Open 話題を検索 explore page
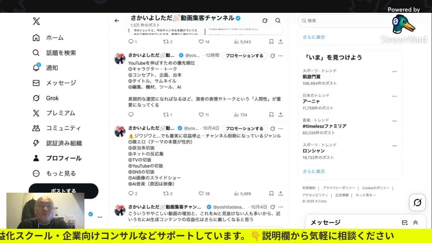The height and width of the screenshot is (243, 432). (x=54, y=53)
